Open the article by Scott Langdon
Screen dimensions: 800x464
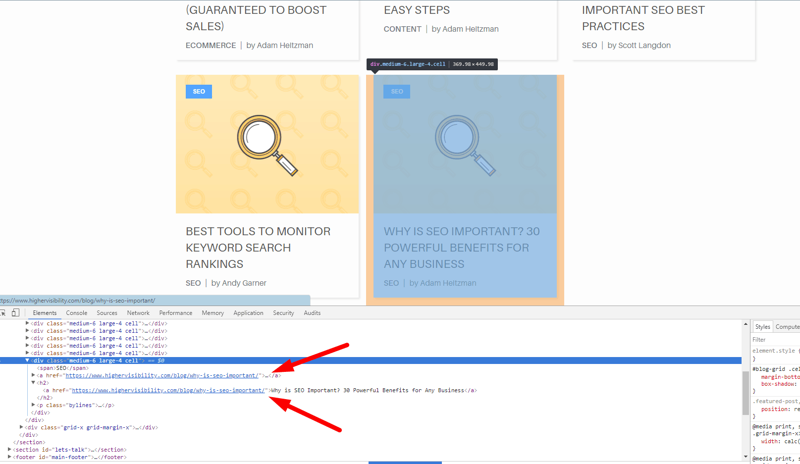[x=643, y=18]
